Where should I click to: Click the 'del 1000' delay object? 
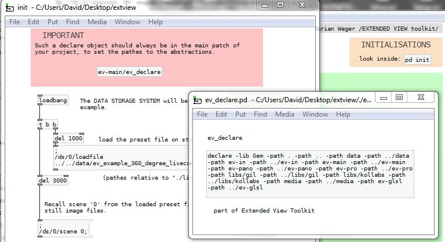tap(68, 139)
